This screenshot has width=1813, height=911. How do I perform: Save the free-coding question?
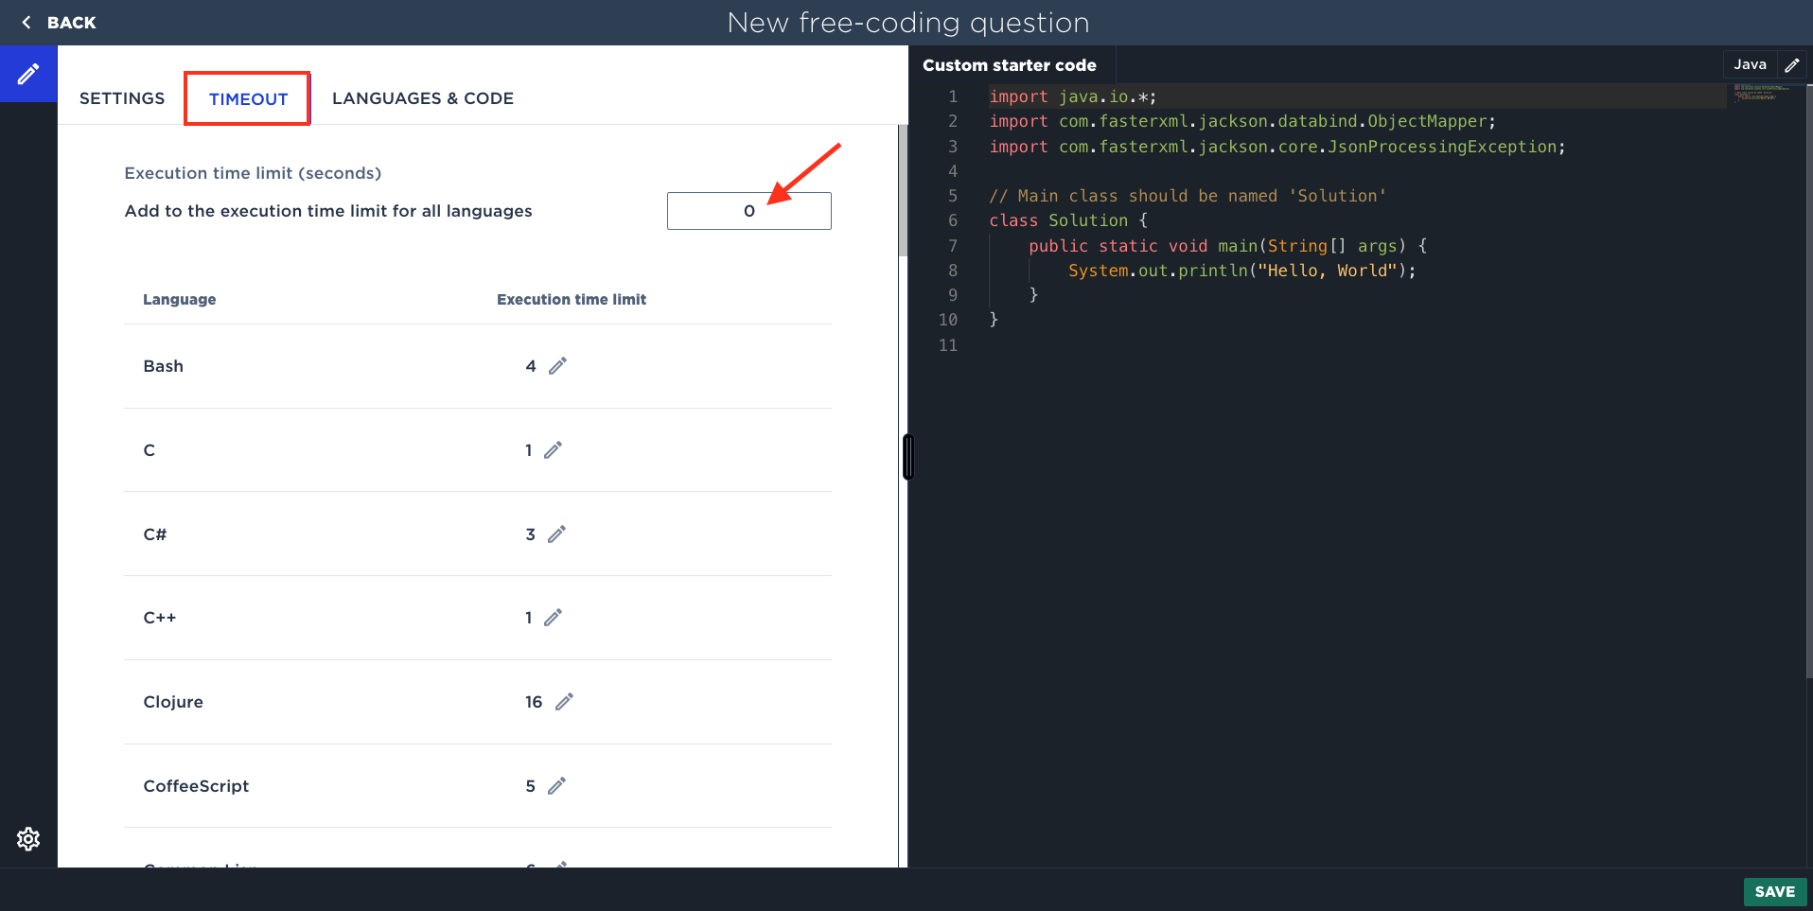(1774, 891)
